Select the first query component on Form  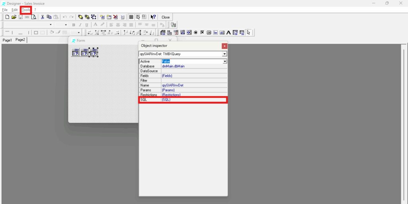(75, 52)
